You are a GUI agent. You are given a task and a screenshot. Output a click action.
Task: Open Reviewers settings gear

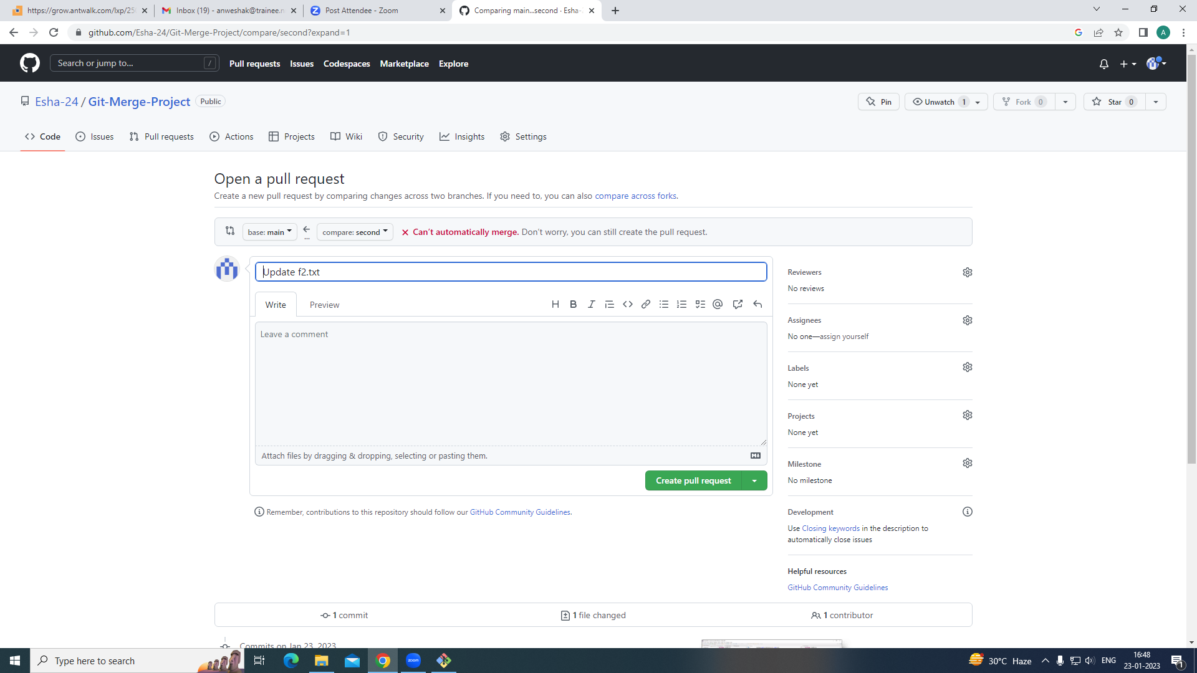(x=967, y=272)
